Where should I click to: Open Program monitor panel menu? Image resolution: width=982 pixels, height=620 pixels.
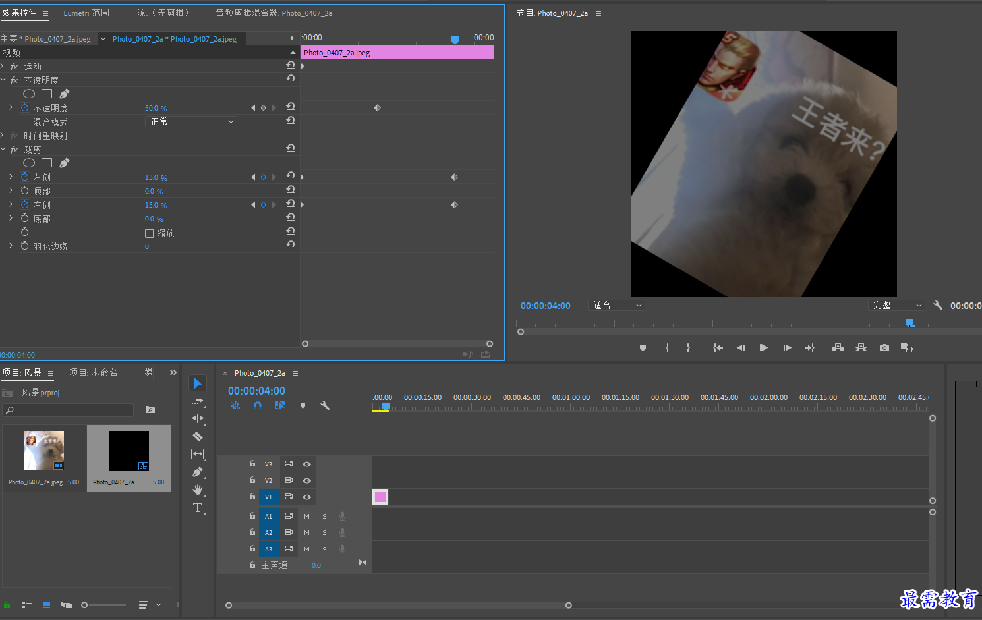click(598, 13)
